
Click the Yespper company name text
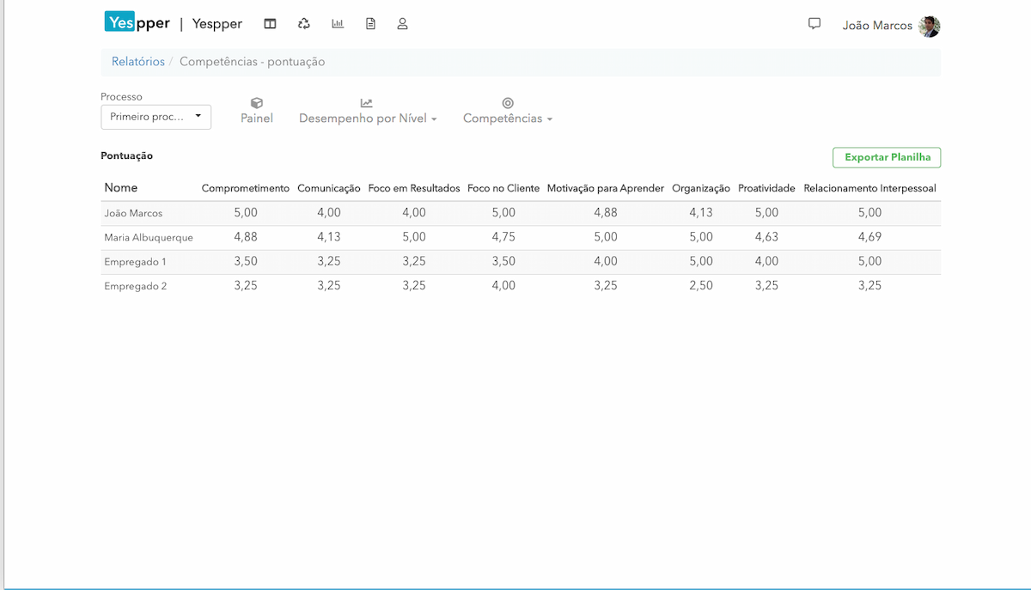pos(217,24)
